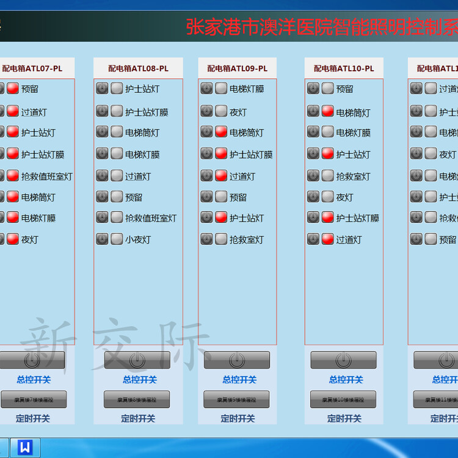Click the ATL09 电梯灯膜 power icon
The image size is (458, 458).
coord(206,88)
